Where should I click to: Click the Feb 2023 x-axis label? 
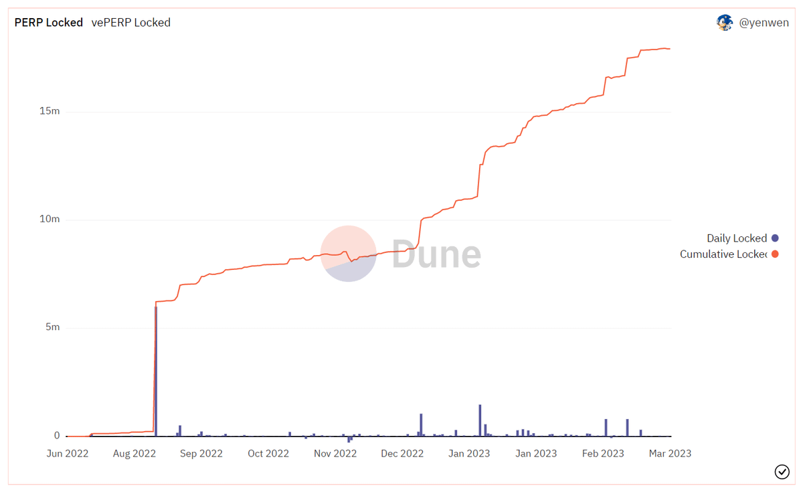[x=603, y=453]
